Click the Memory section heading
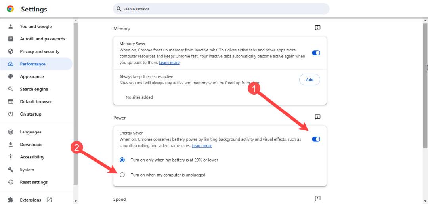428x204 pixels. point(122,29)
